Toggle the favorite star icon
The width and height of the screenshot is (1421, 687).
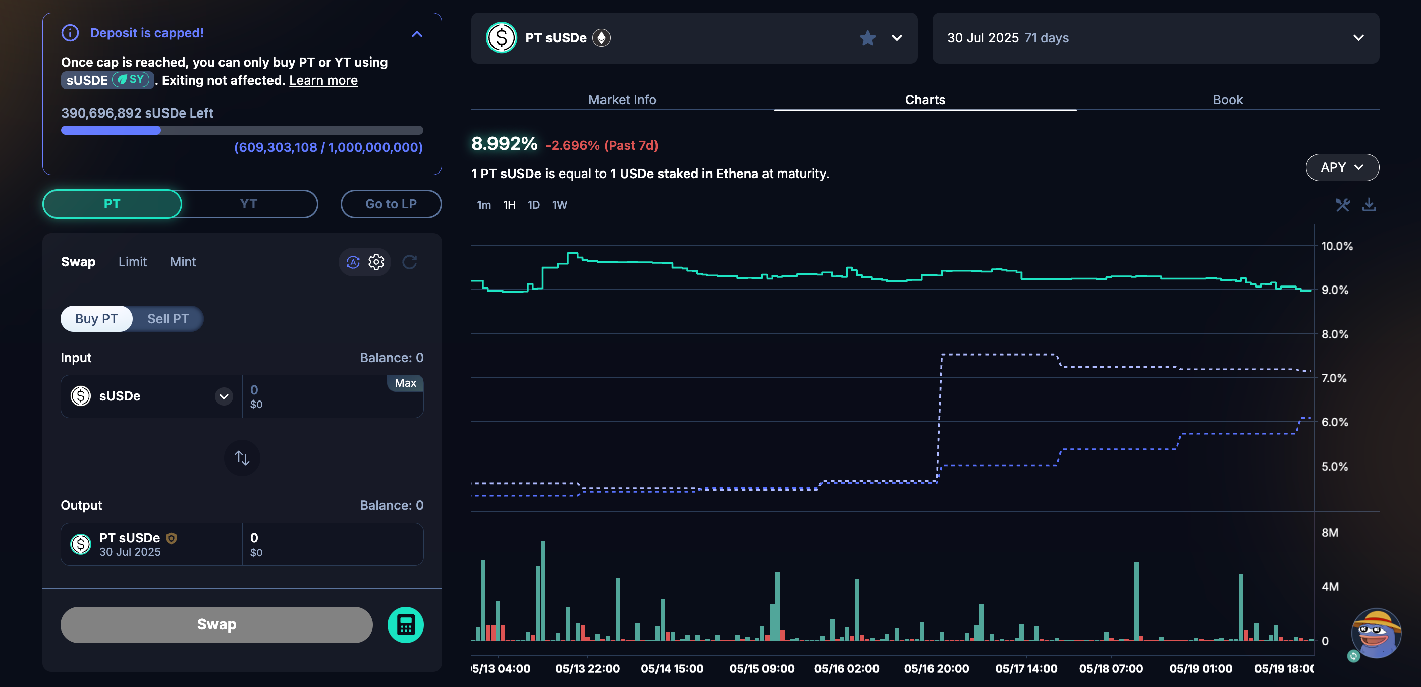[868, 38]
